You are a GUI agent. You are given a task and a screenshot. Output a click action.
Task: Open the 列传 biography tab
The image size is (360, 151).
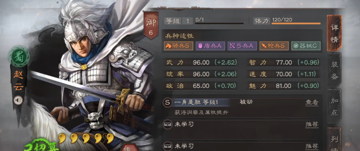click(334, 140)
